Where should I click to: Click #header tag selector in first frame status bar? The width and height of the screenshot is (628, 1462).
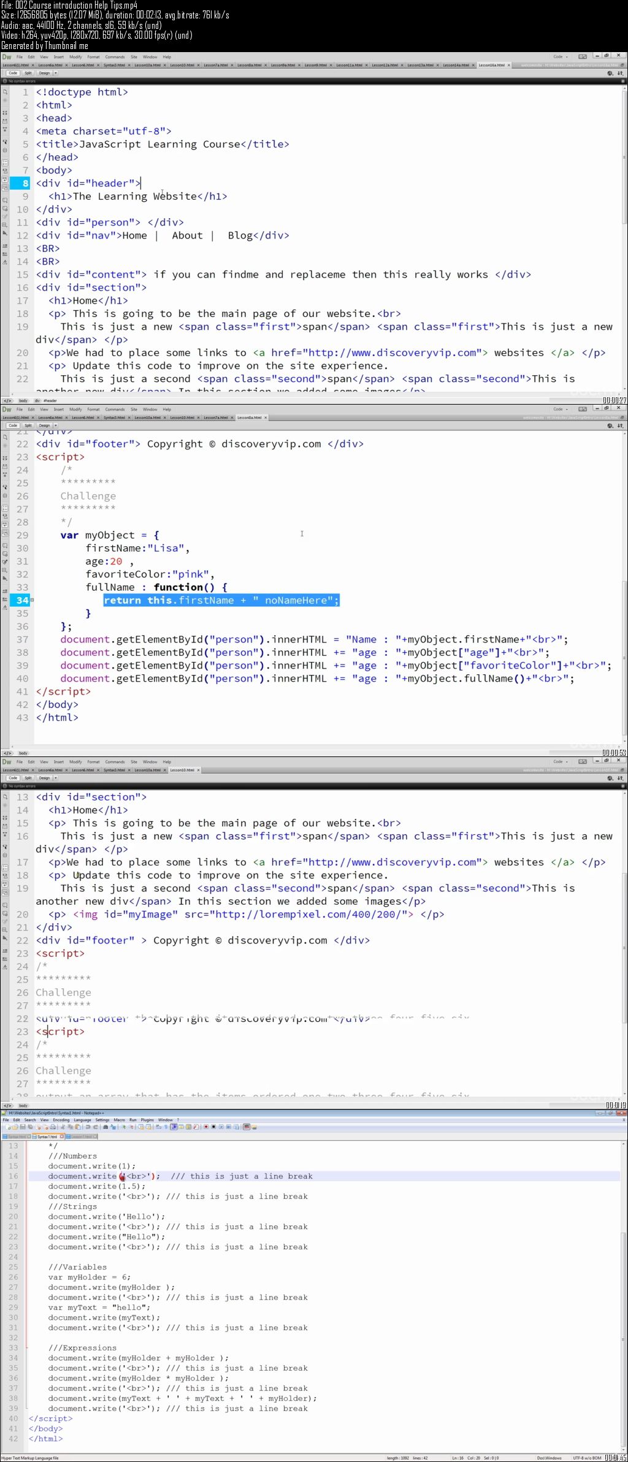[50, 400]
